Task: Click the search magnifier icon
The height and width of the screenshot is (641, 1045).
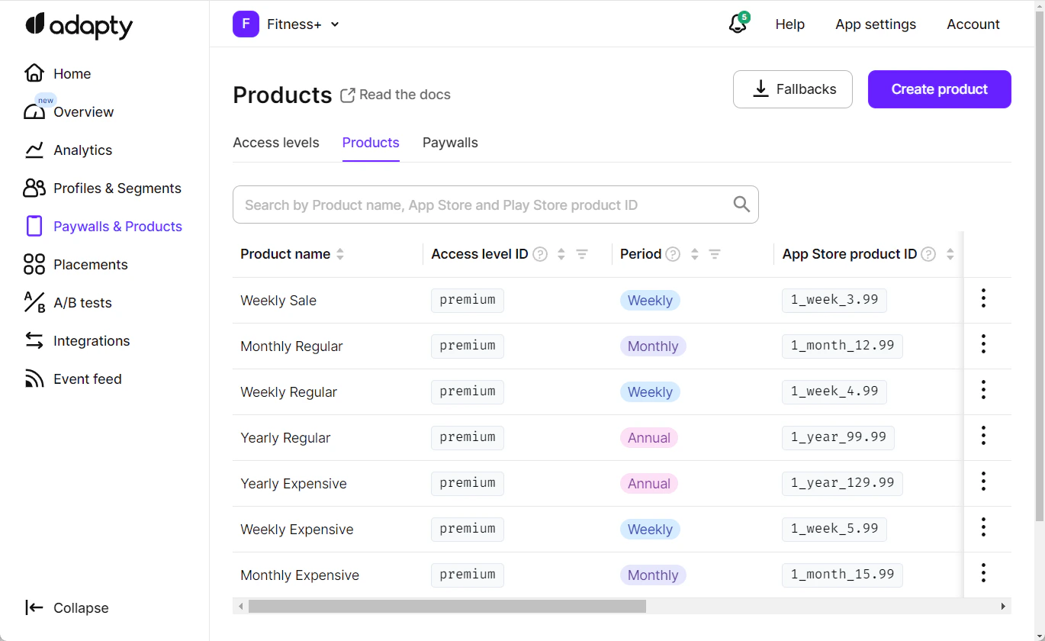Action: pos(741,204)
